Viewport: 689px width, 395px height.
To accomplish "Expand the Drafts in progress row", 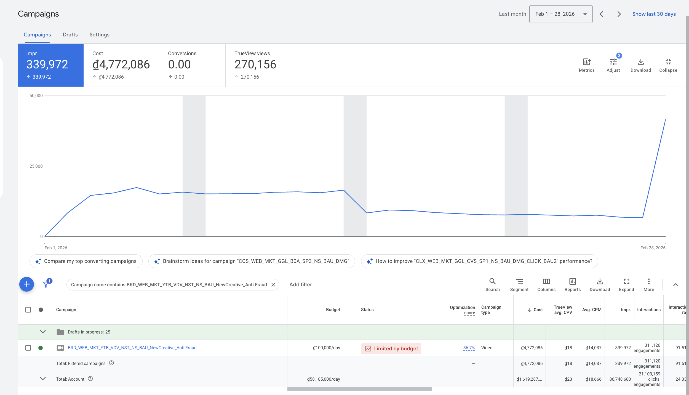I will 43,332.
